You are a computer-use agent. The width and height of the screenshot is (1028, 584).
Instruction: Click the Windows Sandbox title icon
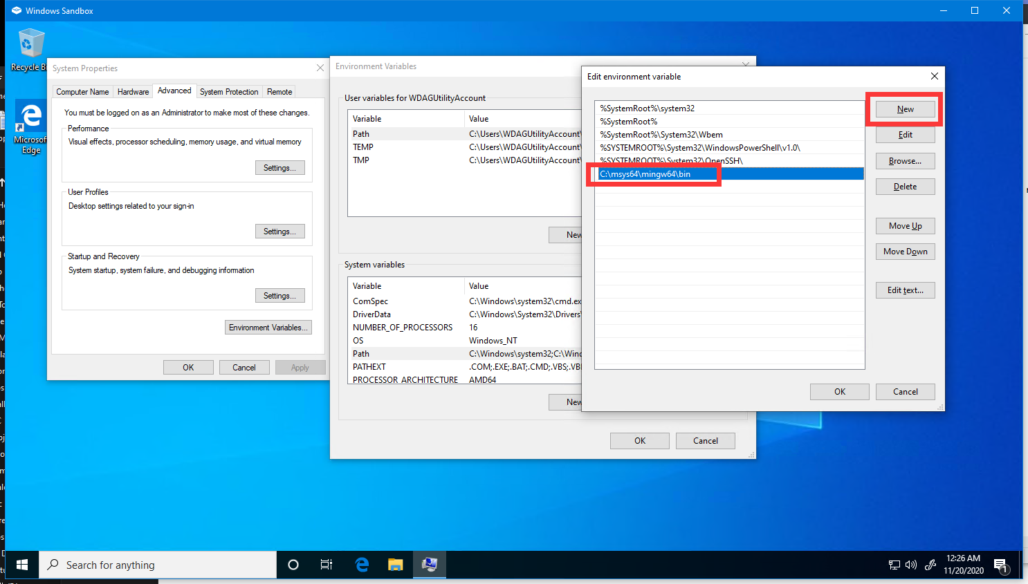click(x=17, y=10)
